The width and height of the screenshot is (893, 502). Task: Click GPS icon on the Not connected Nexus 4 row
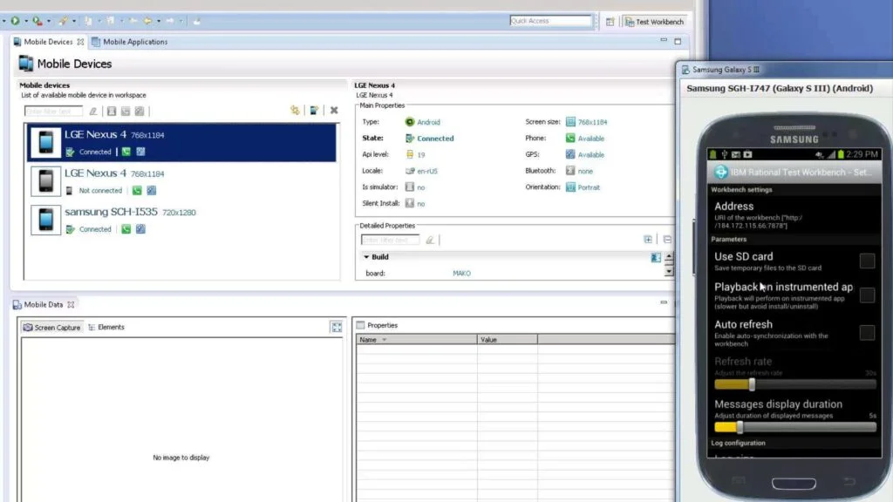pos(152,190)
